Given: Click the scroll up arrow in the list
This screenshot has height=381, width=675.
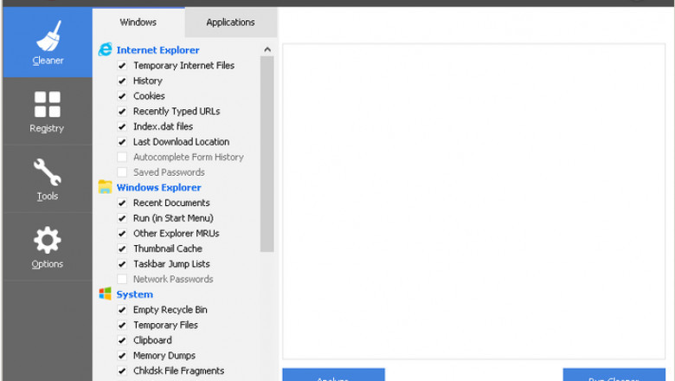Looking at the screenshot, I should point(267,50).
